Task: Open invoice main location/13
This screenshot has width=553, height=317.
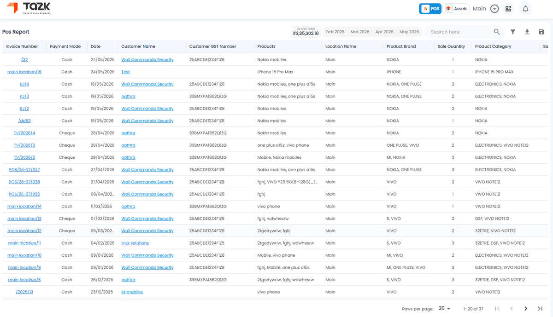Action: 24,219
